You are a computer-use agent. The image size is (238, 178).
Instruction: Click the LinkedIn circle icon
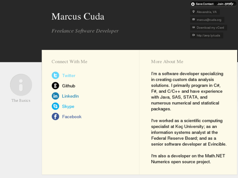pyautogui.click(x=55, y=96)
